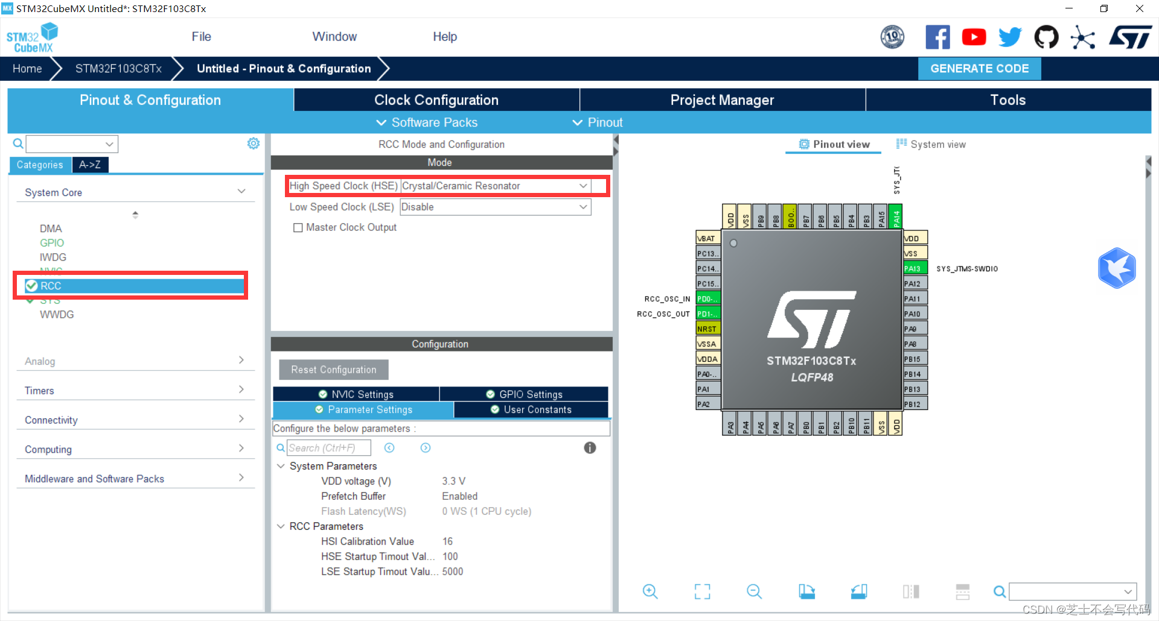Collapse the System Parameters group

[281, 466]
